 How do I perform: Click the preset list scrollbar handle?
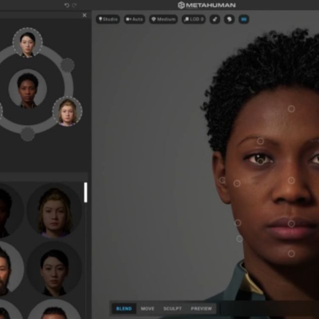[x=86, y=192]
